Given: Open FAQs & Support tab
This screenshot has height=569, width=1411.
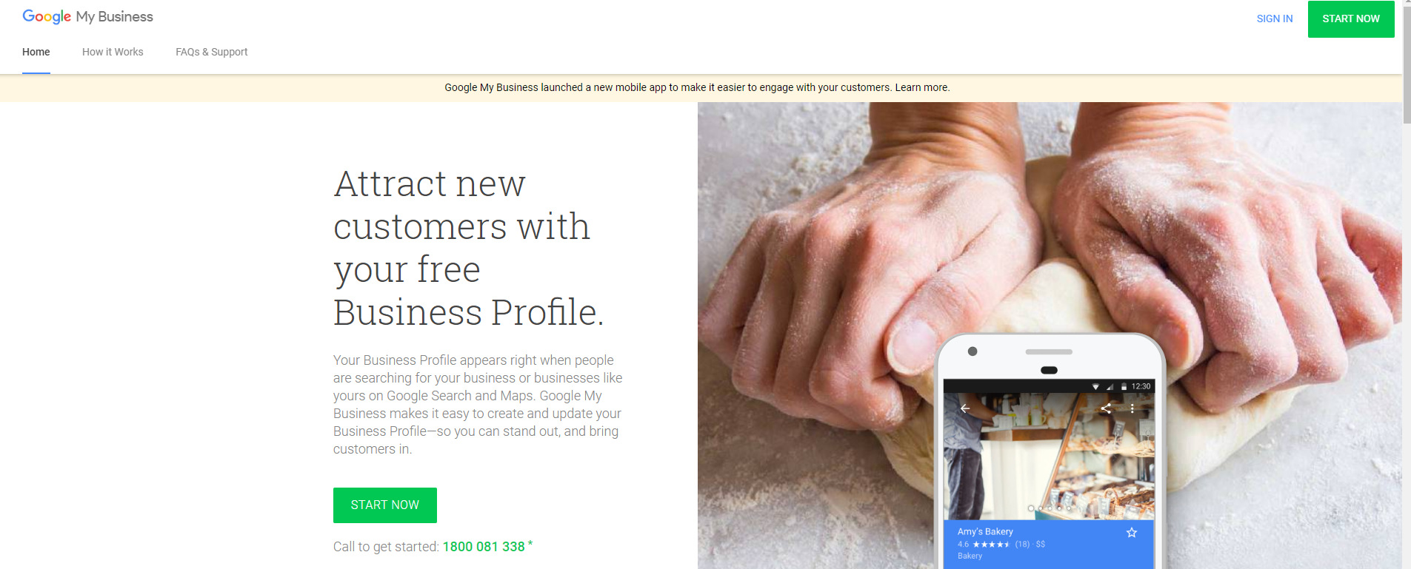Looking at the screenshot, I should 211,52.
